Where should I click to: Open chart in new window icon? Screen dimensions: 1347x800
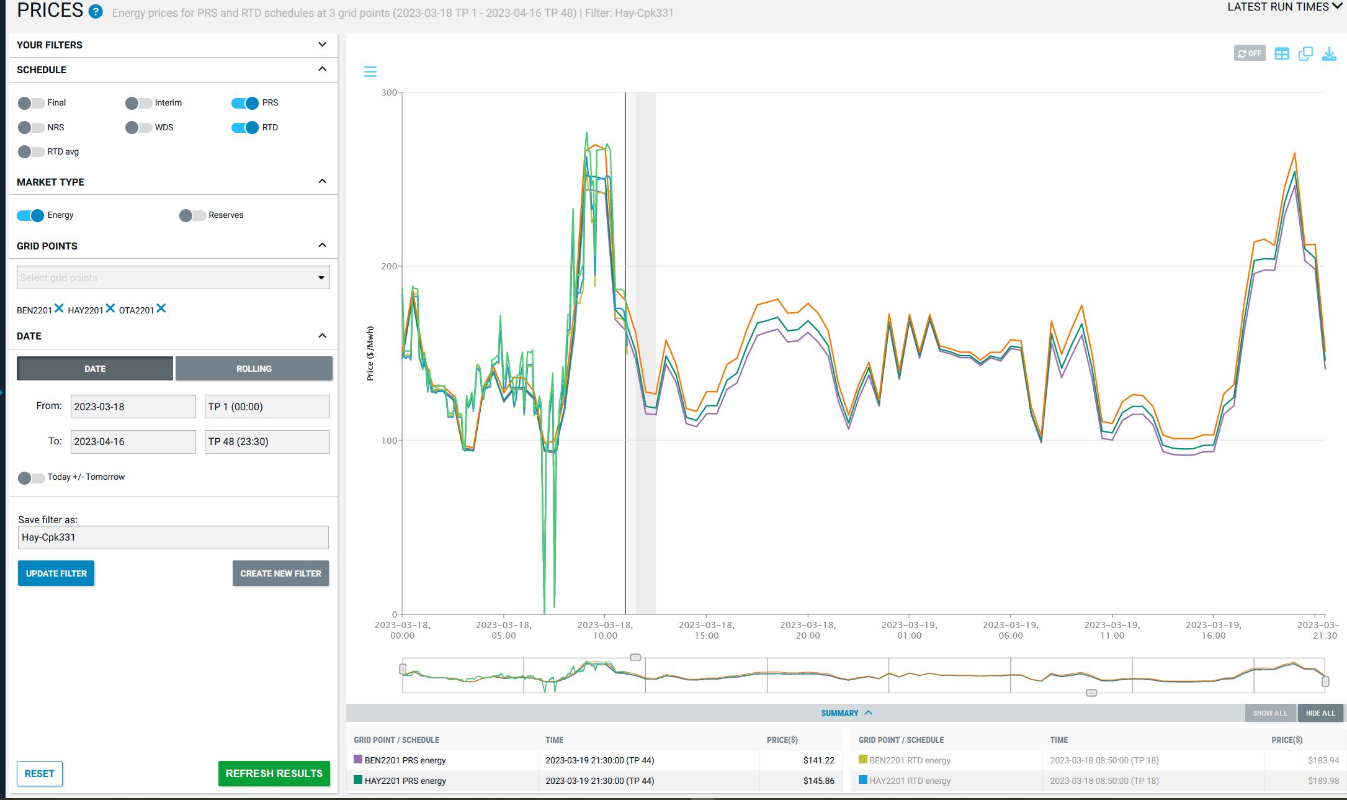click(1305, 54)
